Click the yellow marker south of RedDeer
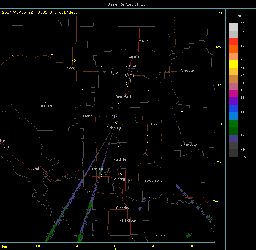Viewport: 256px width, 250px height. pos(126,83)
